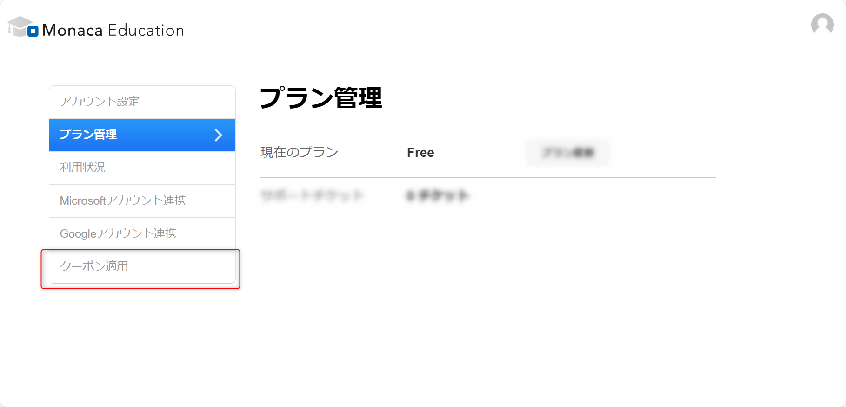Click the word Monaca in the header

click(x=73, y=31)
